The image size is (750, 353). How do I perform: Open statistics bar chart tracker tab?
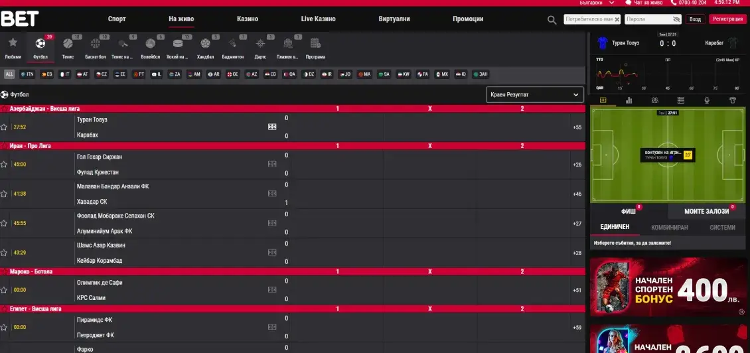(629, 100)
